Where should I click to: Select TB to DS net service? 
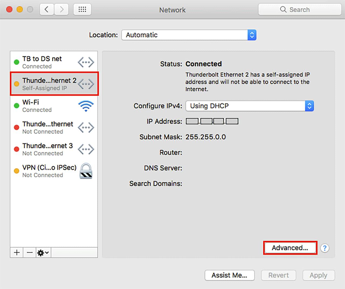coord(54,62)
